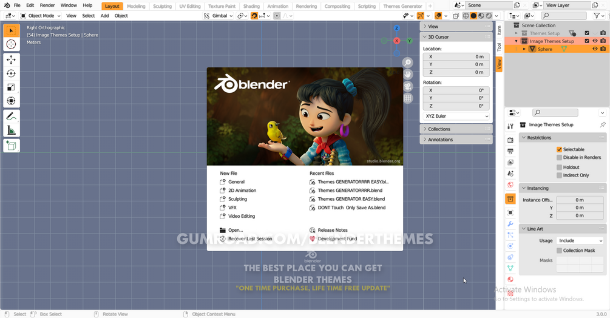The image size is (610, 318).
Task: Expand the Annotations panel
Action: (456, 140)
